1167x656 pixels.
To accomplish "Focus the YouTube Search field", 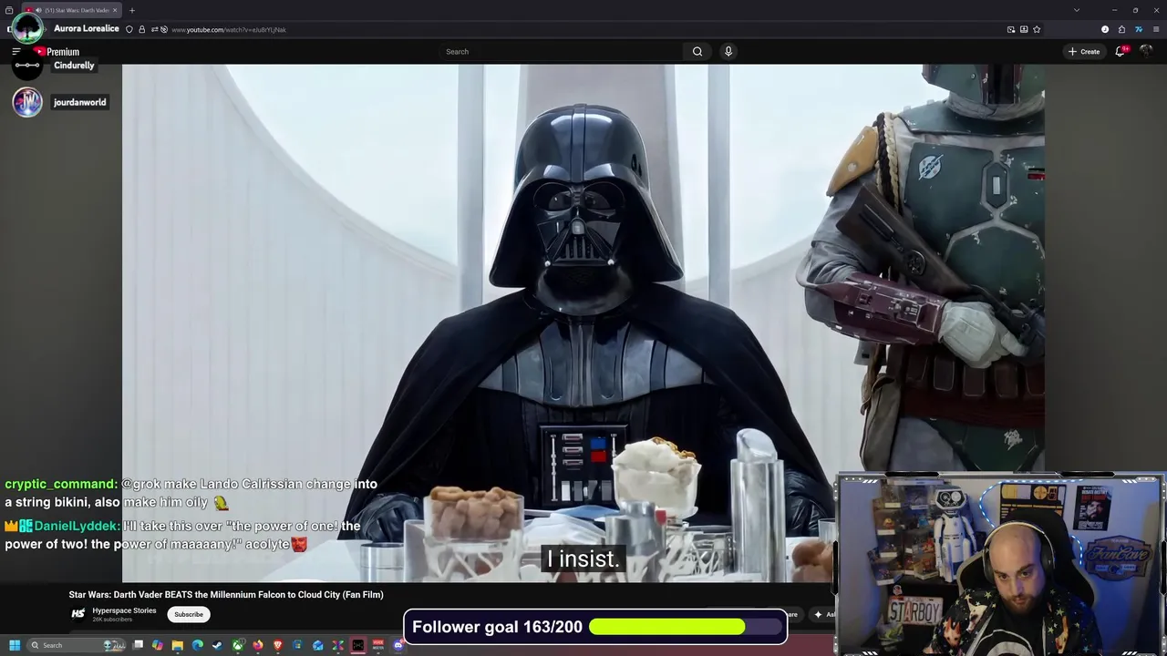I will pyautogui.click(x=561, y=52).
